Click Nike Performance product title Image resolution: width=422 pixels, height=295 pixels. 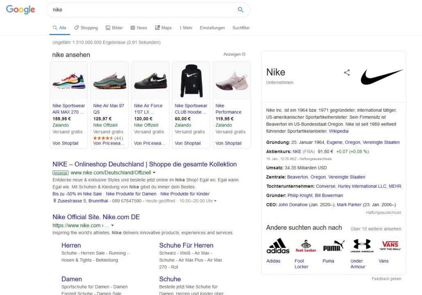point(229,109)
